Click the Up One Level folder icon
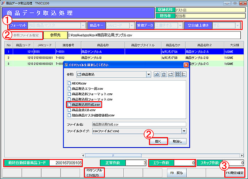Image resolution: width=248 pixels, height=179 pixels. pyautogui.click(x=156, y=74)
